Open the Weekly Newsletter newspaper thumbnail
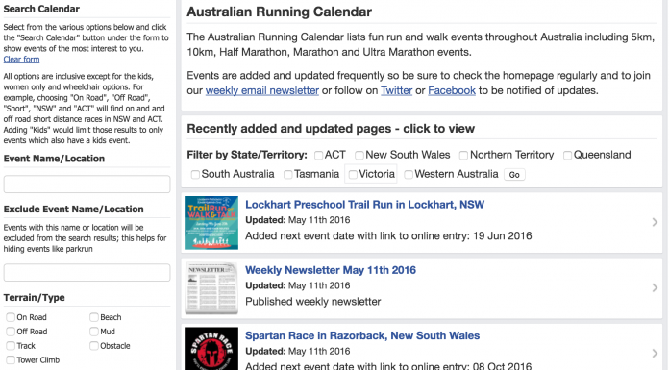Viewport: 669px width, 370px height. [211, 288]
